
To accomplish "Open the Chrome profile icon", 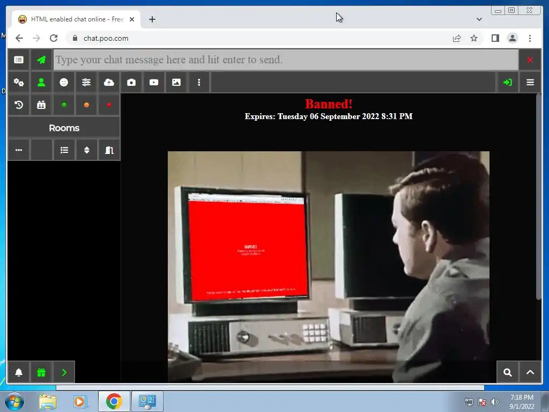I will (x=512, y=38).
